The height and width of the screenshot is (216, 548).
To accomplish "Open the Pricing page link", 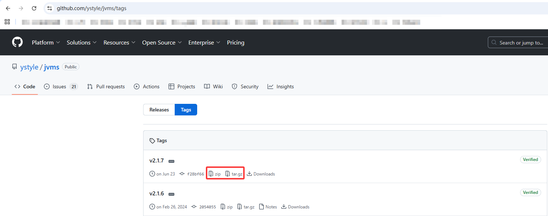I will pos(236,42).
